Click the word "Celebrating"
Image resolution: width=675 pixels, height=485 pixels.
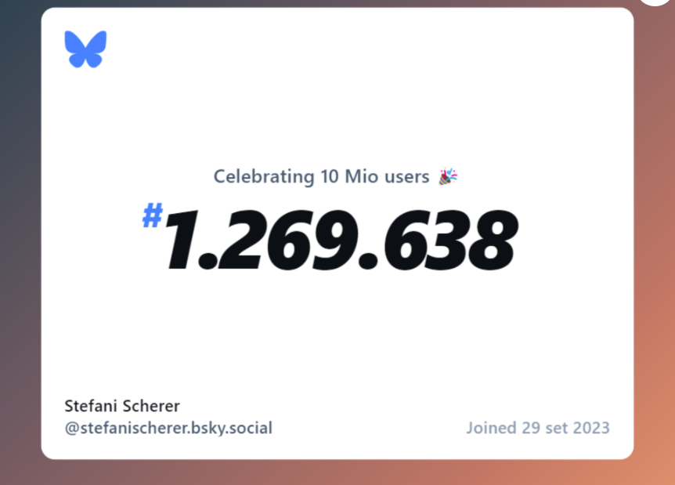[263, 177]
